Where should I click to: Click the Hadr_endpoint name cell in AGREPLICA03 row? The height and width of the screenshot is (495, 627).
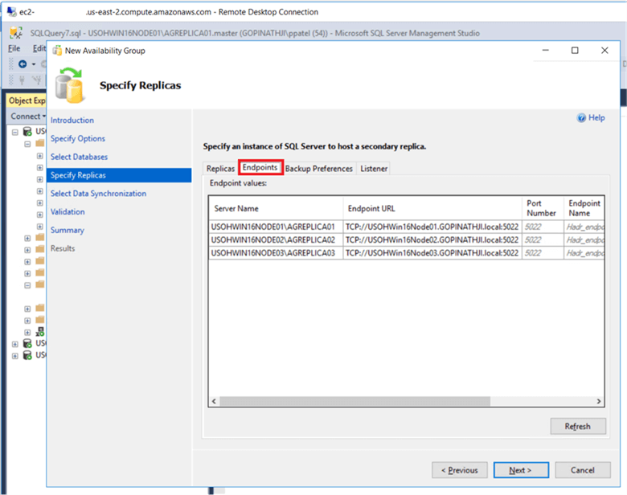pyautogui.click(x=584, y=253)
